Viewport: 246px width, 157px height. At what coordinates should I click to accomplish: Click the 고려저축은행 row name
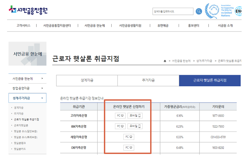pyautogui.click(x=79, y=116)
